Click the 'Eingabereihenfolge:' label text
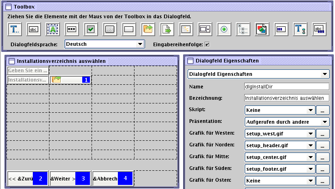 178,45
